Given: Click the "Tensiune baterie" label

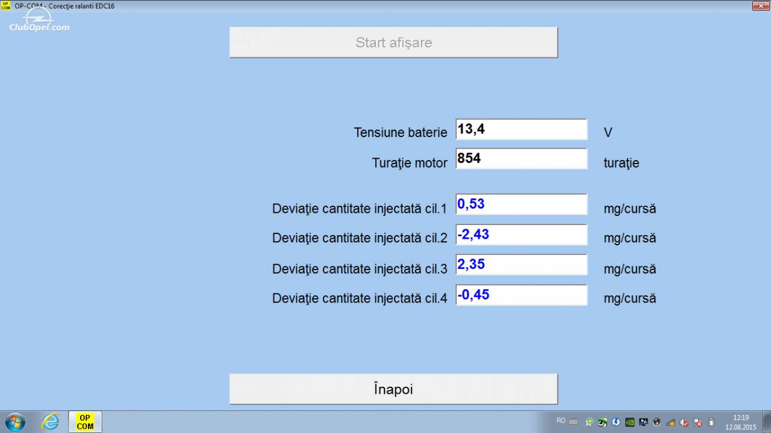Looking at the screenshot, I should 401,132.
